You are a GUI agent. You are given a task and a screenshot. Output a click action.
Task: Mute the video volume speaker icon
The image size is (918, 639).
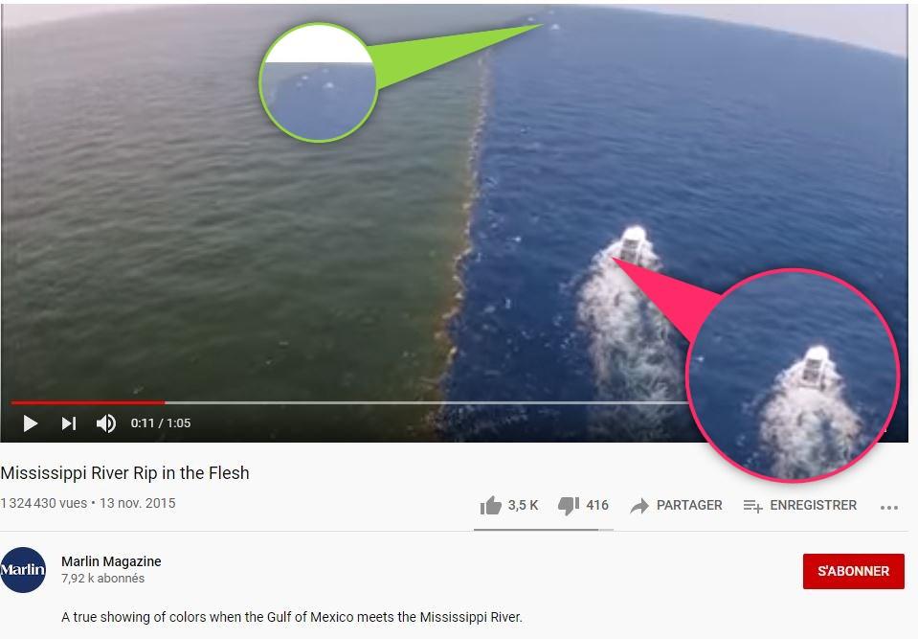pyautogui.click(x=106, y=422)
